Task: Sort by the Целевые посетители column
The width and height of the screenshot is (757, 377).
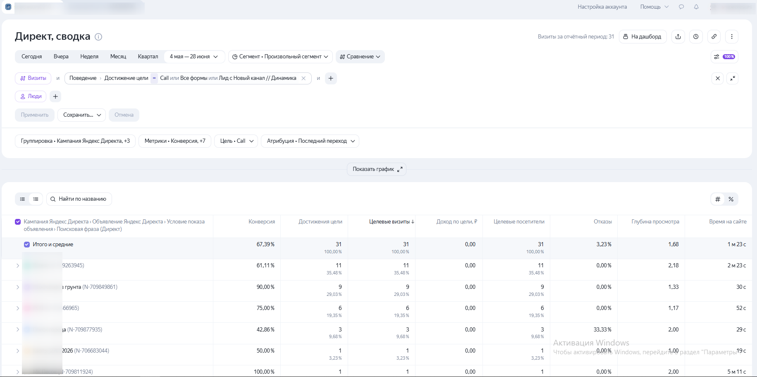Action: click(x=519, y=222)
